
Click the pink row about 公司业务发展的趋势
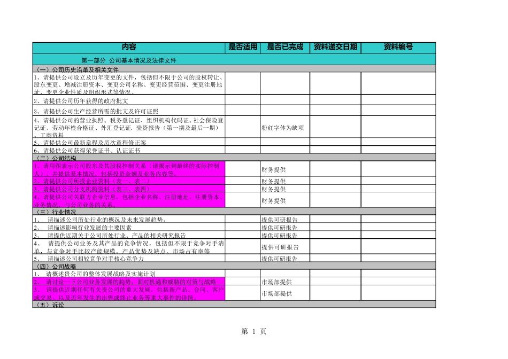click(129, 282)
